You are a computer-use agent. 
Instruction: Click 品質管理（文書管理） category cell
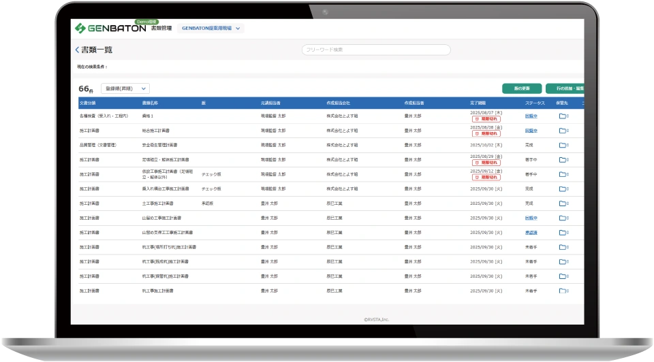click(98, 146)
